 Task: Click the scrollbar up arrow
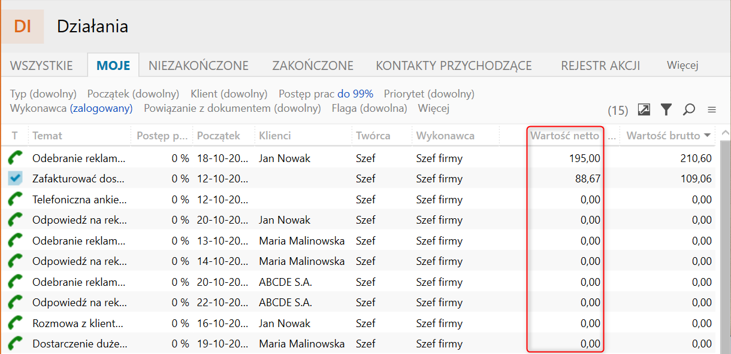coord(725,133)
